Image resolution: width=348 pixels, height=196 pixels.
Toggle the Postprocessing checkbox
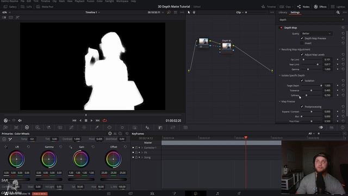(x=302, y=107)
